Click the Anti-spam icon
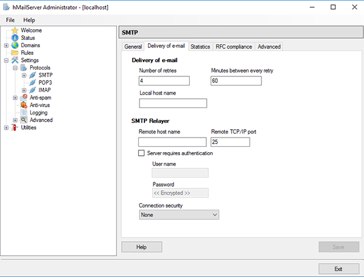The image size is (364, 277). point(24,98)
